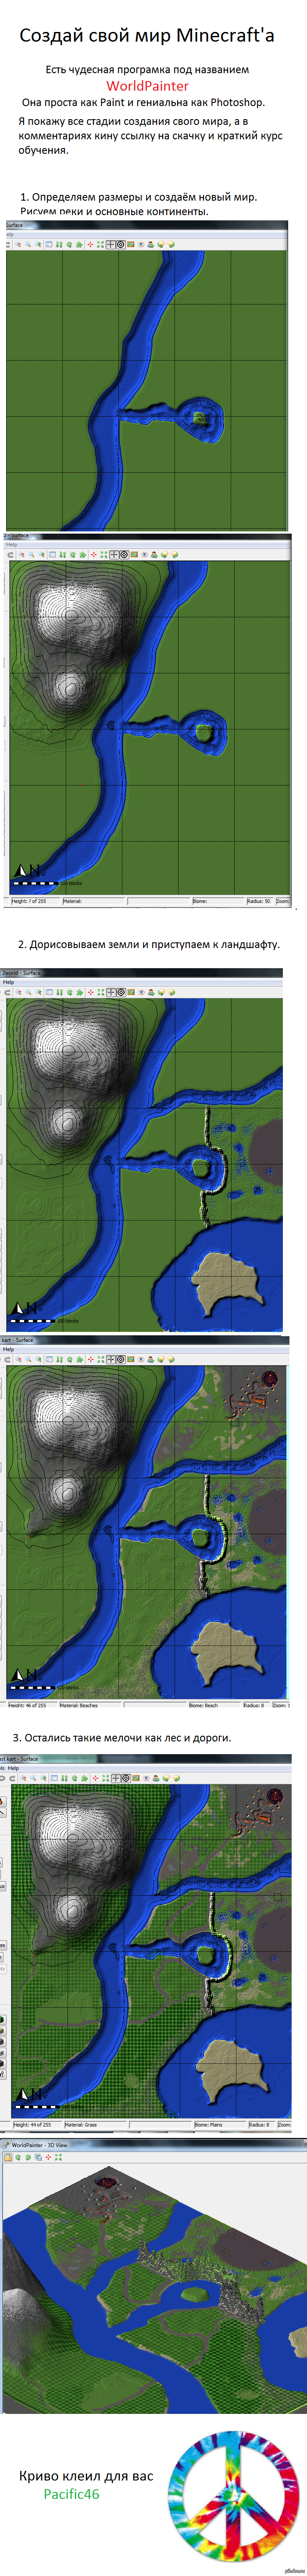The width and height of the screenshot is (307, 2576).
Task: Click the 'Height: 7 of 255' status bar entry
Action: (29, 901)
